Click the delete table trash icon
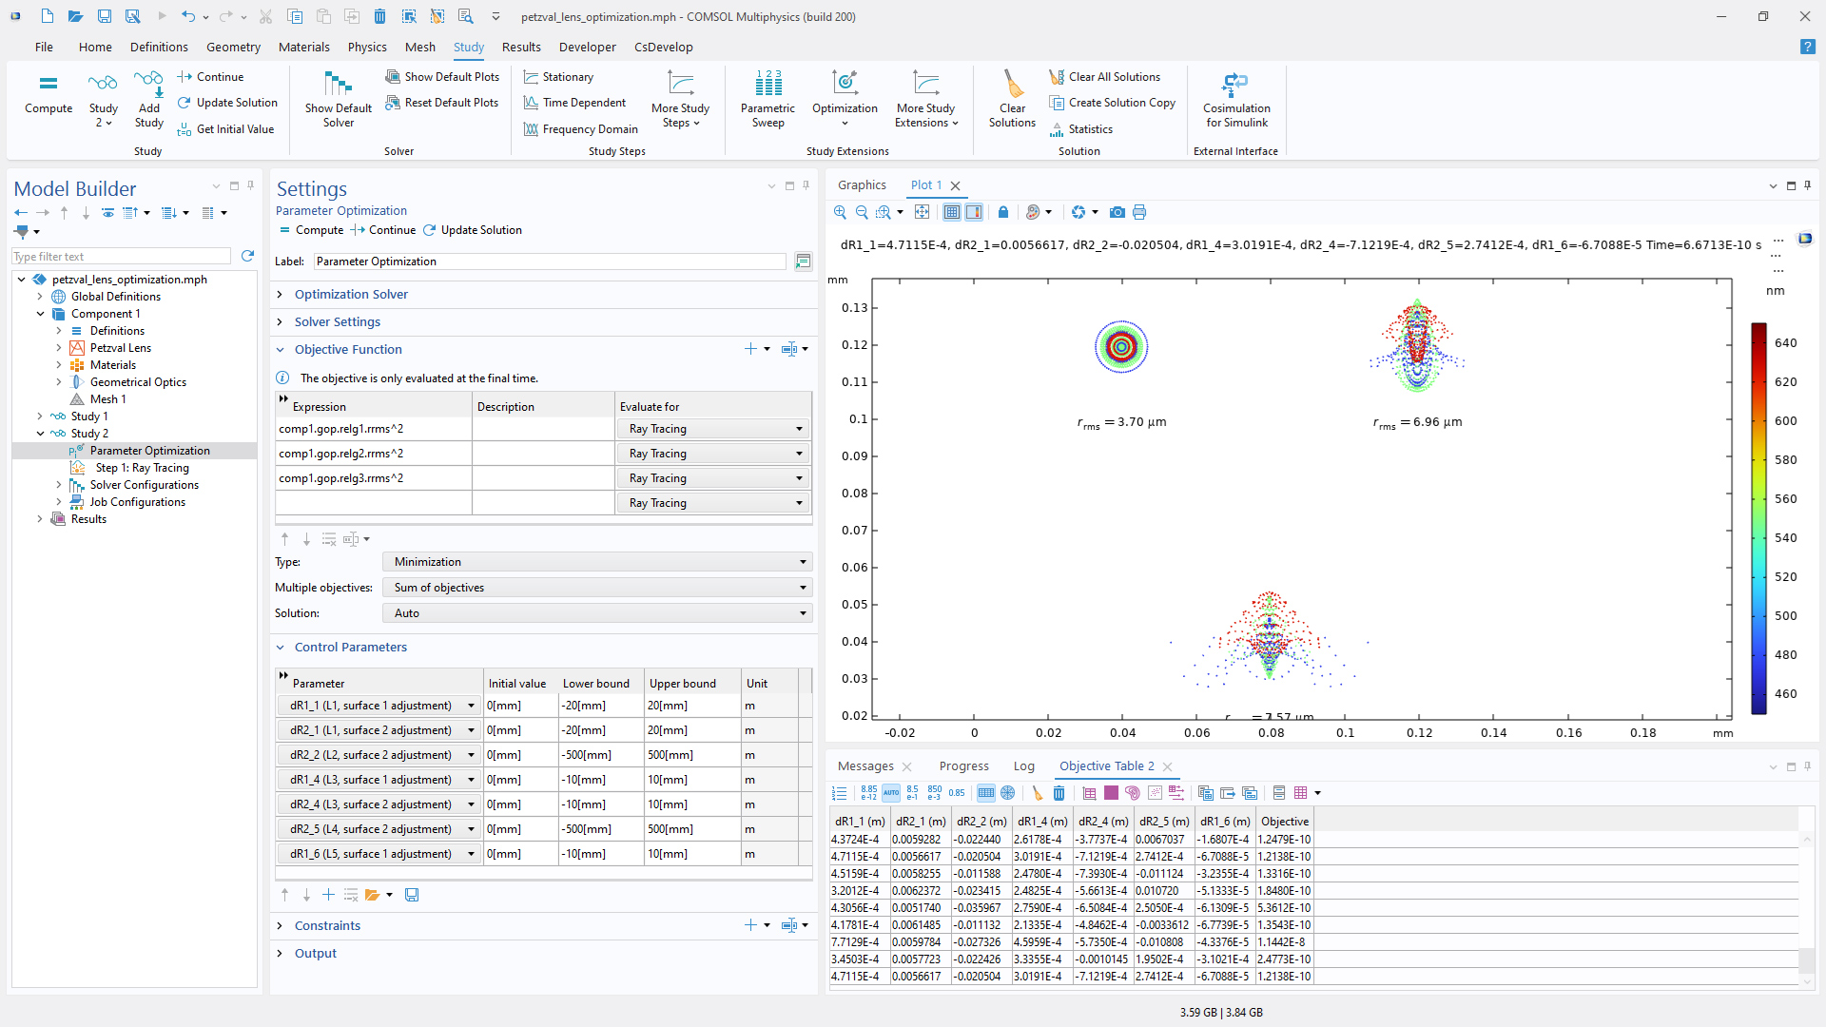Image resolution: width=1826 pixels, height=1027 pixels. point(1059,793)
